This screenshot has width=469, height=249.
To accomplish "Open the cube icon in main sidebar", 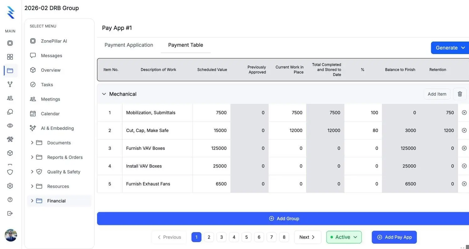I will pos(10,153).
